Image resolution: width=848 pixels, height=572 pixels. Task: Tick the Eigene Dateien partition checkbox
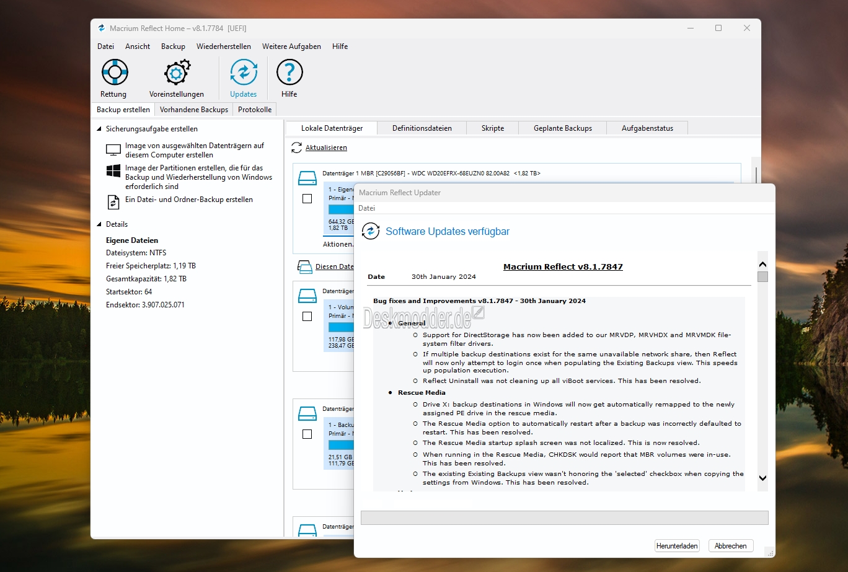point(307,199)
